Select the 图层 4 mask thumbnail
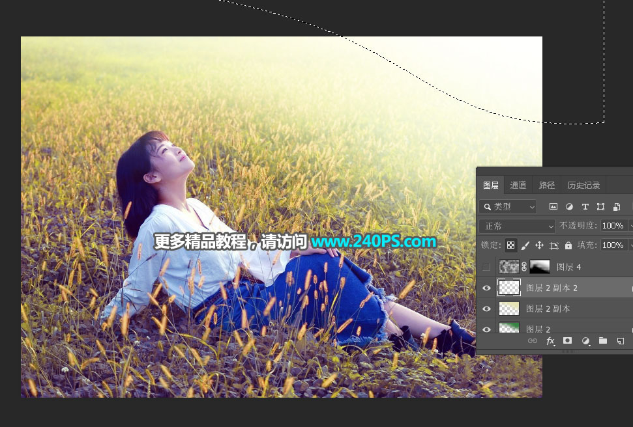 [540, 266]
